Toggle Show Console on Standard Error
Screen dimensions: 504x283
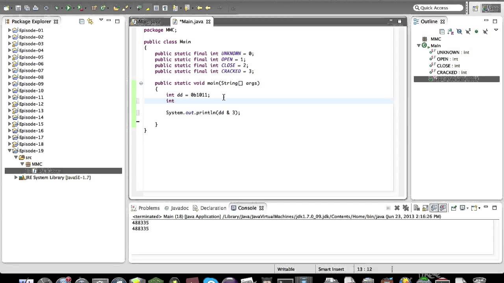point(443,208)
